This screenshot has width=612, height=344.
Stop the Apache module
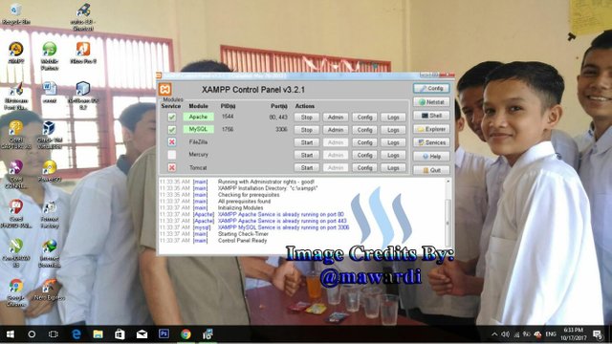pos(307,117)
